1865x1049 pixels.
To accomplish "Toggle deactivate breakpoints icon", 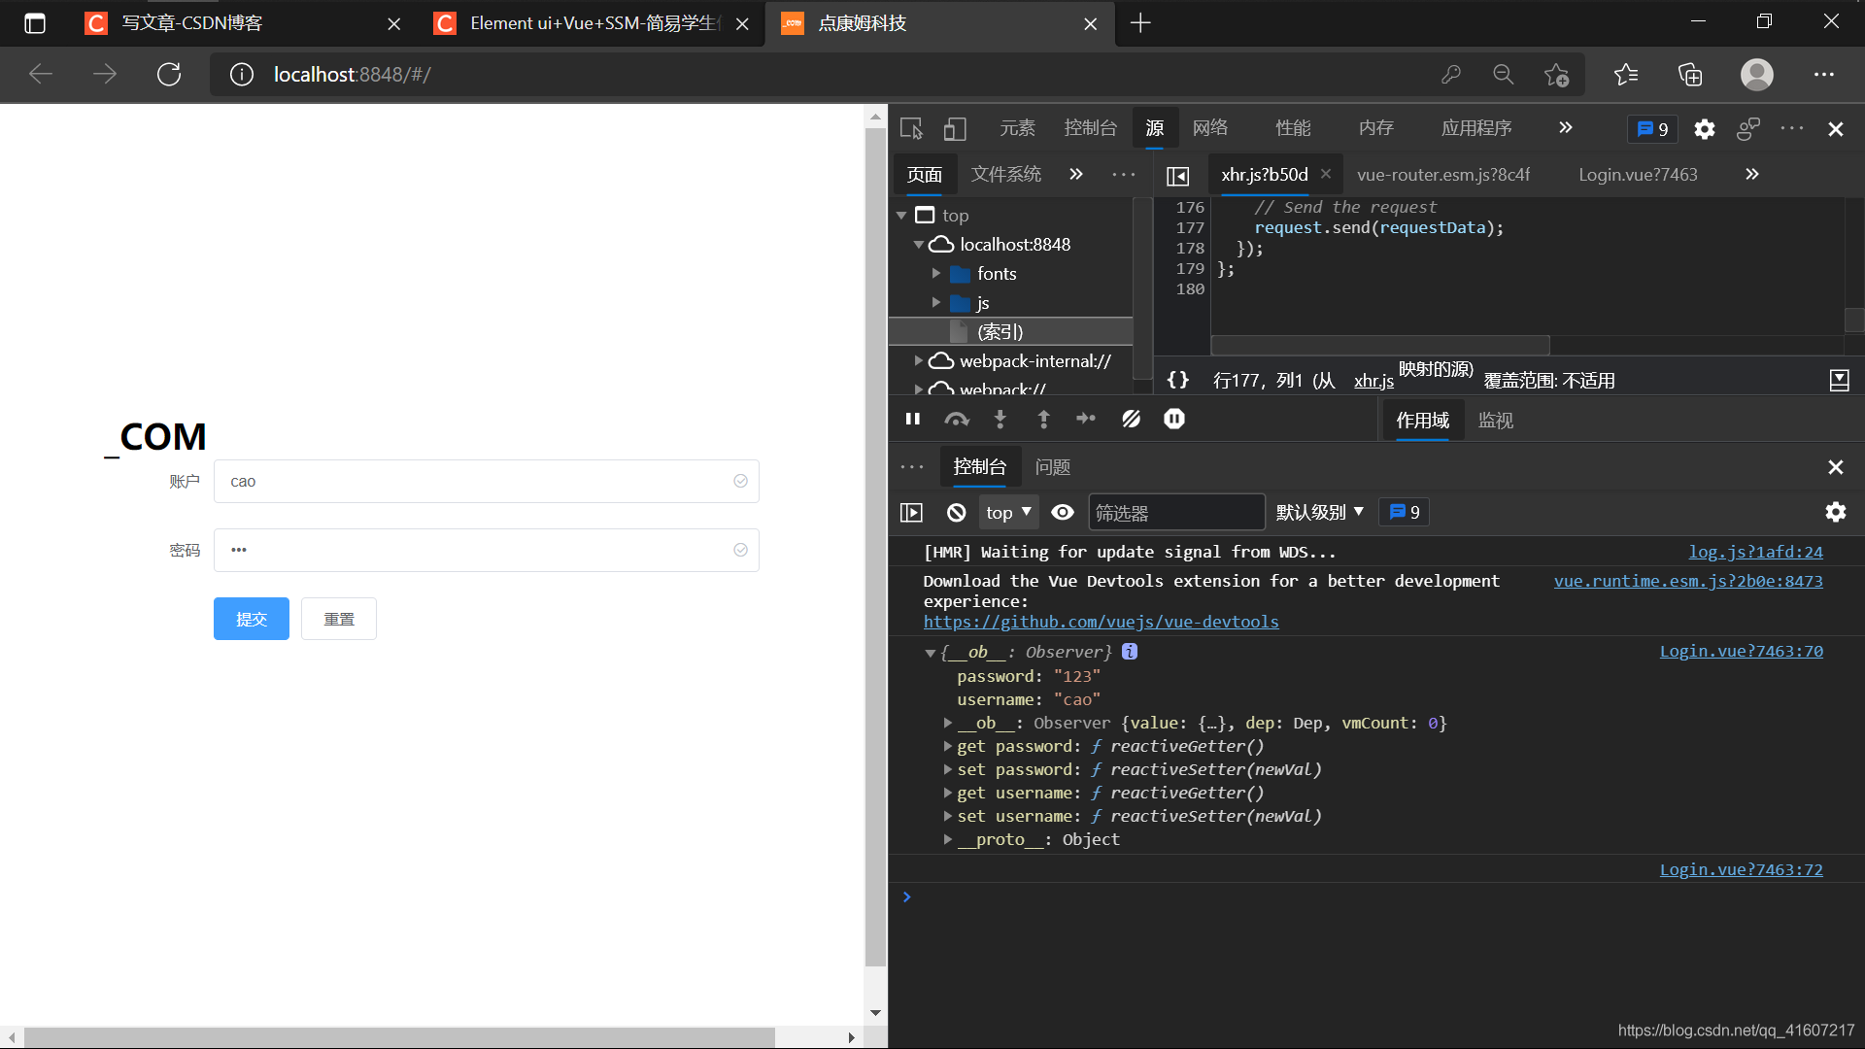I will [1131, 419].
